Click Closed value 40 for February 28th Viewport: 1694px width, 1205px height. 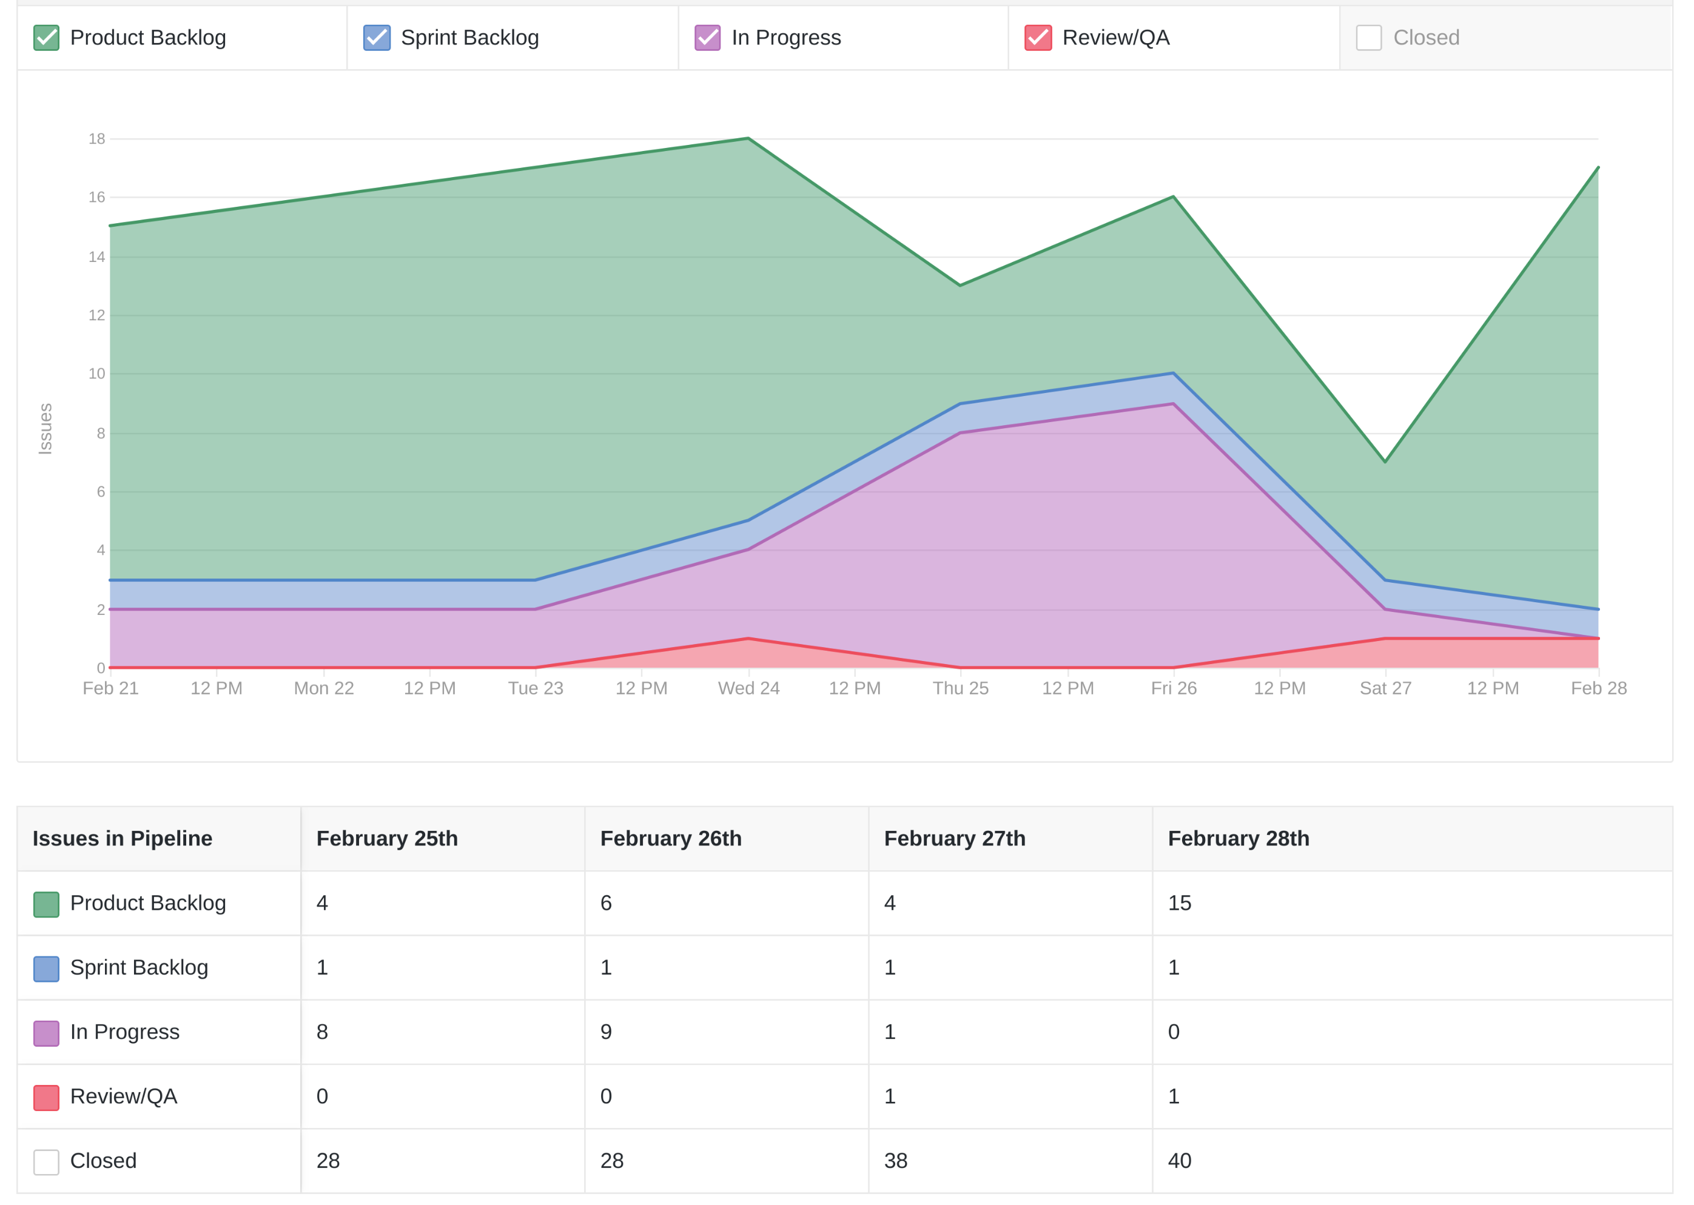(1180, 1161)
